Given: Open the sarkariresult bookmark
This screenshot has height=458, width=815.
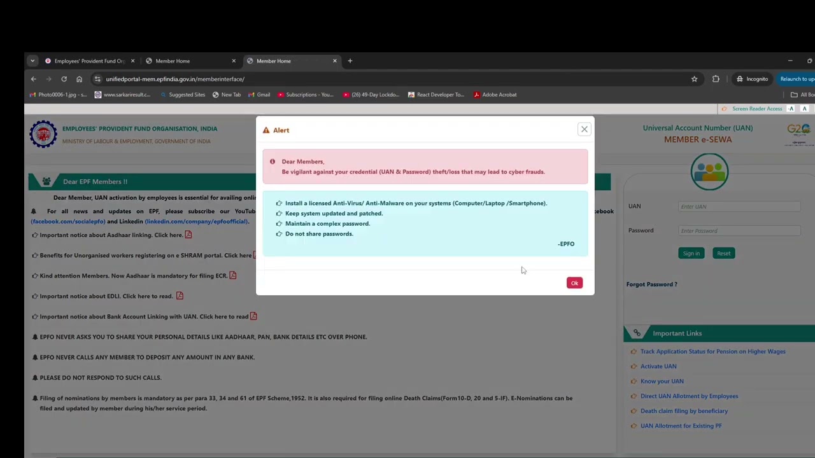Looking at the screenshot, I should [x=122, y=95].
